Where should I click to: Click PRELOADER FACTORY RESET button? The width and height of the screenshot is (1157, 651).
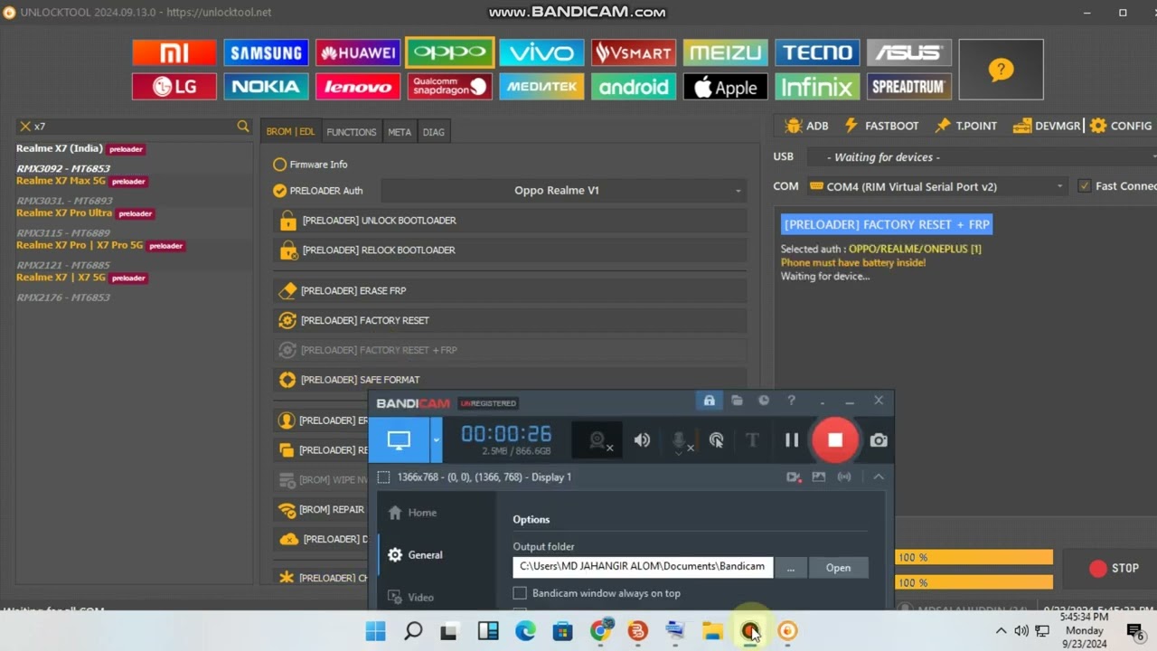510,321
